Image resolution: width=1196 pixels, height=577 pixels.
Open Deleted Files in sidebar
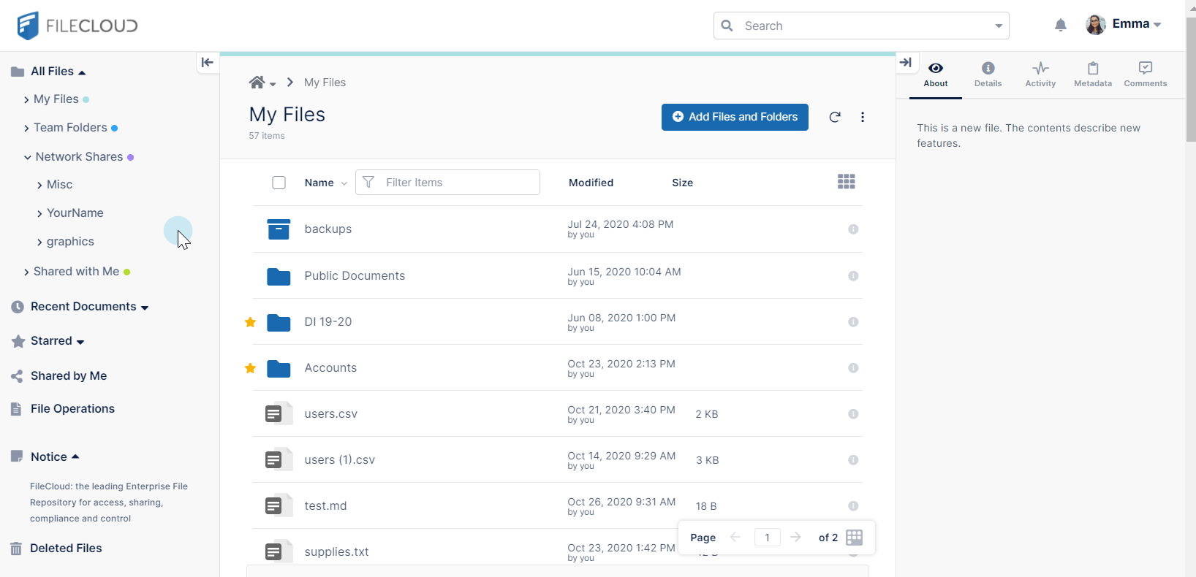pos(66,549)
